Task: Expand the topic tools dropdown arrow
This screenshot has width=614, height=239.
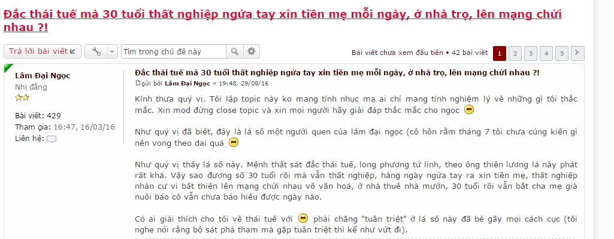Action: 112,51
